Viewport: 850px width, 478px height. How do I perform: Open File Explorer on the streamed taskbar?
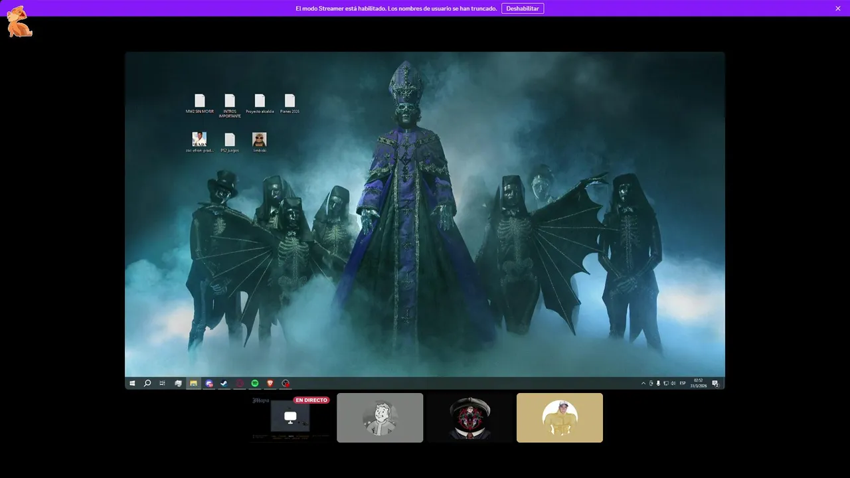coord(194,383)
